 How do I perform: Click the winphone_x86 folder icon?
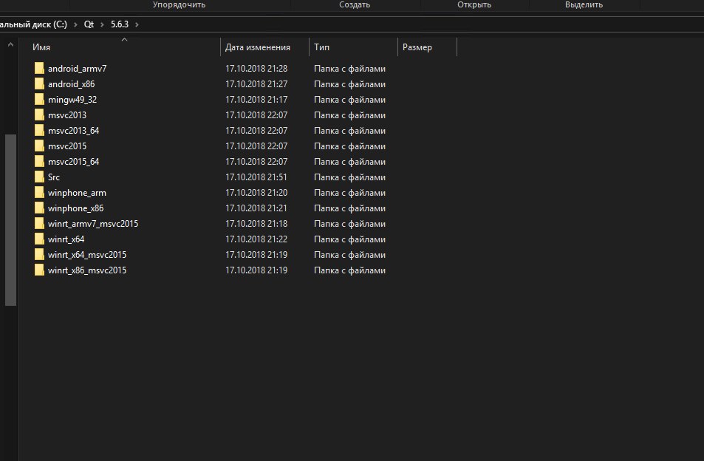[39, 208]
